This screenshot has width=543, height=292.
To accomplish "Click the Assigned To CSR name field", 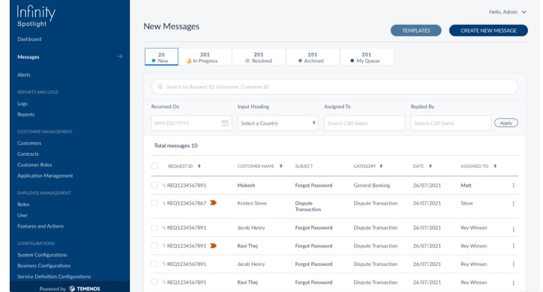I will (x=364, y=123).
